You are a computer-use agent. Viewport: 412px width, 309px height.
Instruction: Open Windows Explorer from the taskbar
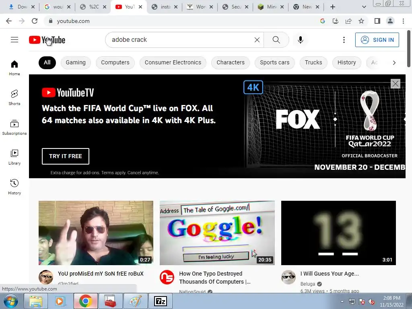coord(35,301)
